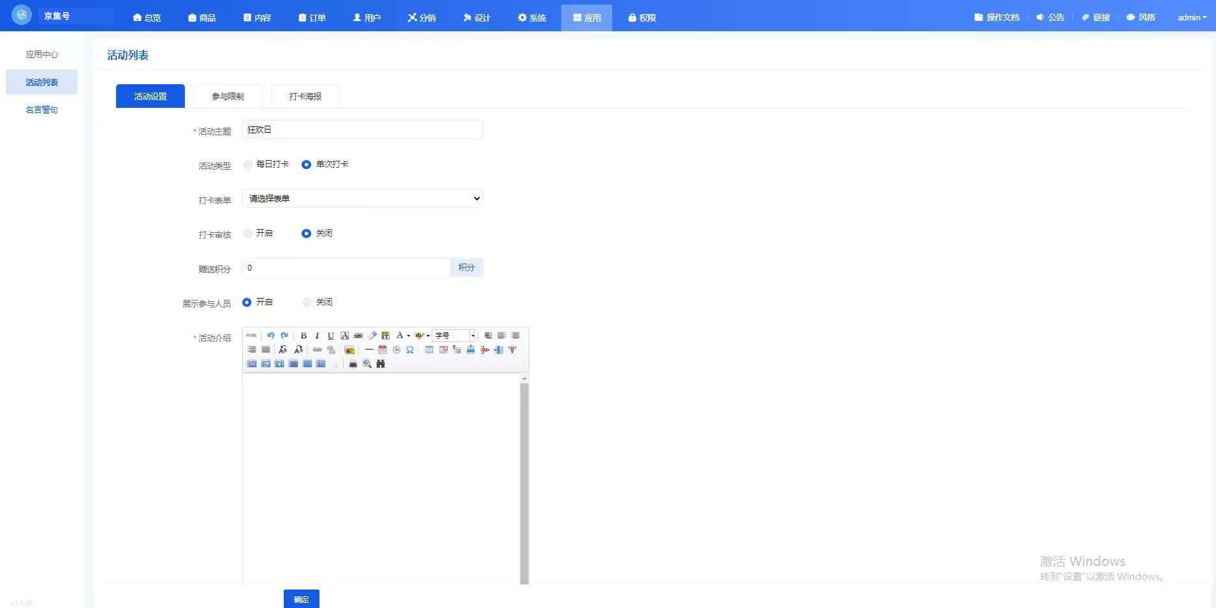
Task: Click the 赠送积分 points input field
Action: click(x=346, y=267)
